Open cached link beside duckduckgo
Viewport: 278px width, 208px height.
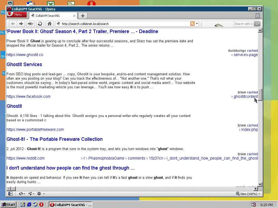click(252, 51)
